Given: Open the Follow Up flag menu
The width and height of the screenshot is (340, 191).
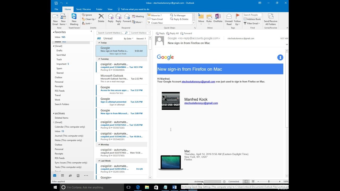Looking at the screenshot, I should pyautogui.click(x=237, y=19).
